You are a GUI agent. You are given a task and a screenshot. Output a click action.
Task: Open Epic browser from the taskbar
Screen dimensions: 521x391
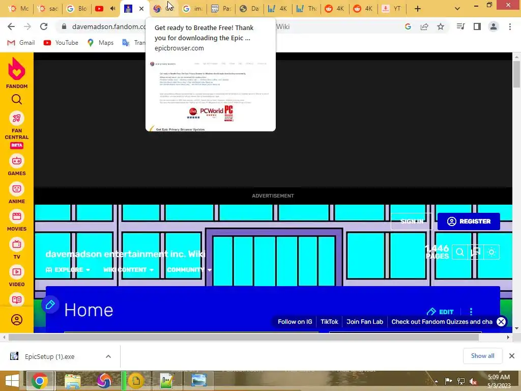[104, 381]
